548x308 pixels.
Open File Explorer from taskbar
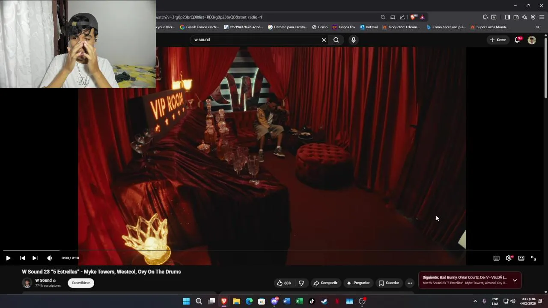tap(236, 301)
